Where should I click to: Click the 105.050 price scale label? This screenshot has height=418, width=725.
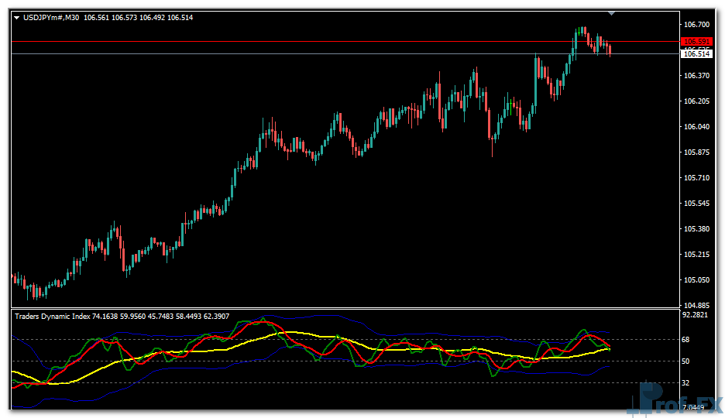pyautogui.click(x=696, y=280)
